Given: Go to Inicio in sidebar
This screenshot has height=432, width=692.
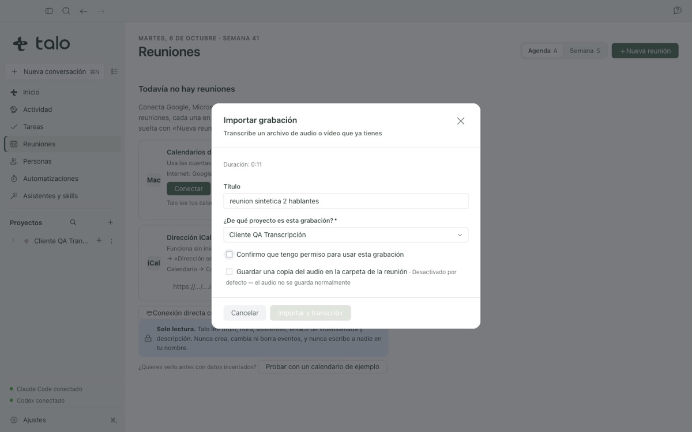Looking at the screenshot, I should point(62,92).
